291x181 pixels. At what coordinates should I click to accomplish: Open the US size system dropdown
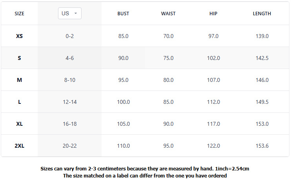pyautogui.click(x=70, y=13)
